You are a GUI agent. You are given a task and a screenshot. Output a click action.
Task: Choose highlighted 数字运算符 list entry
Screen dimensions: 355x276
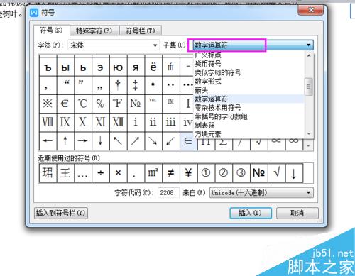[x=248, y=99]
